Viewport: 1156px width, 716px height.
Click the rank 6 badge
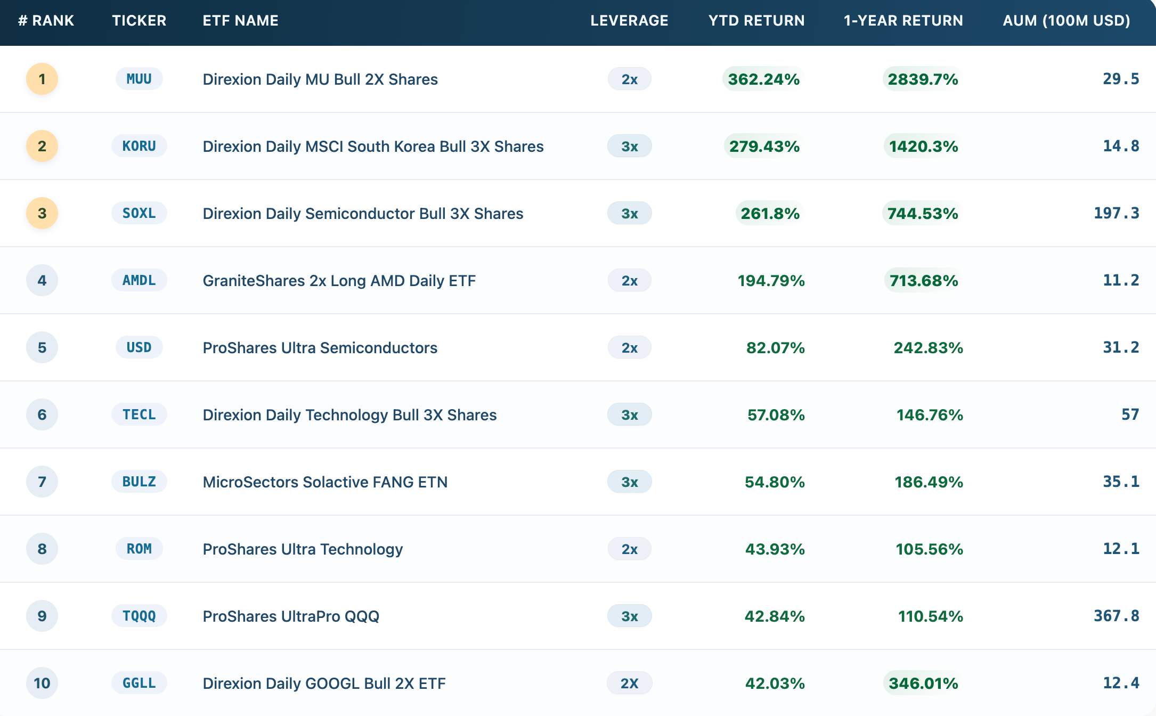point(42,414)
